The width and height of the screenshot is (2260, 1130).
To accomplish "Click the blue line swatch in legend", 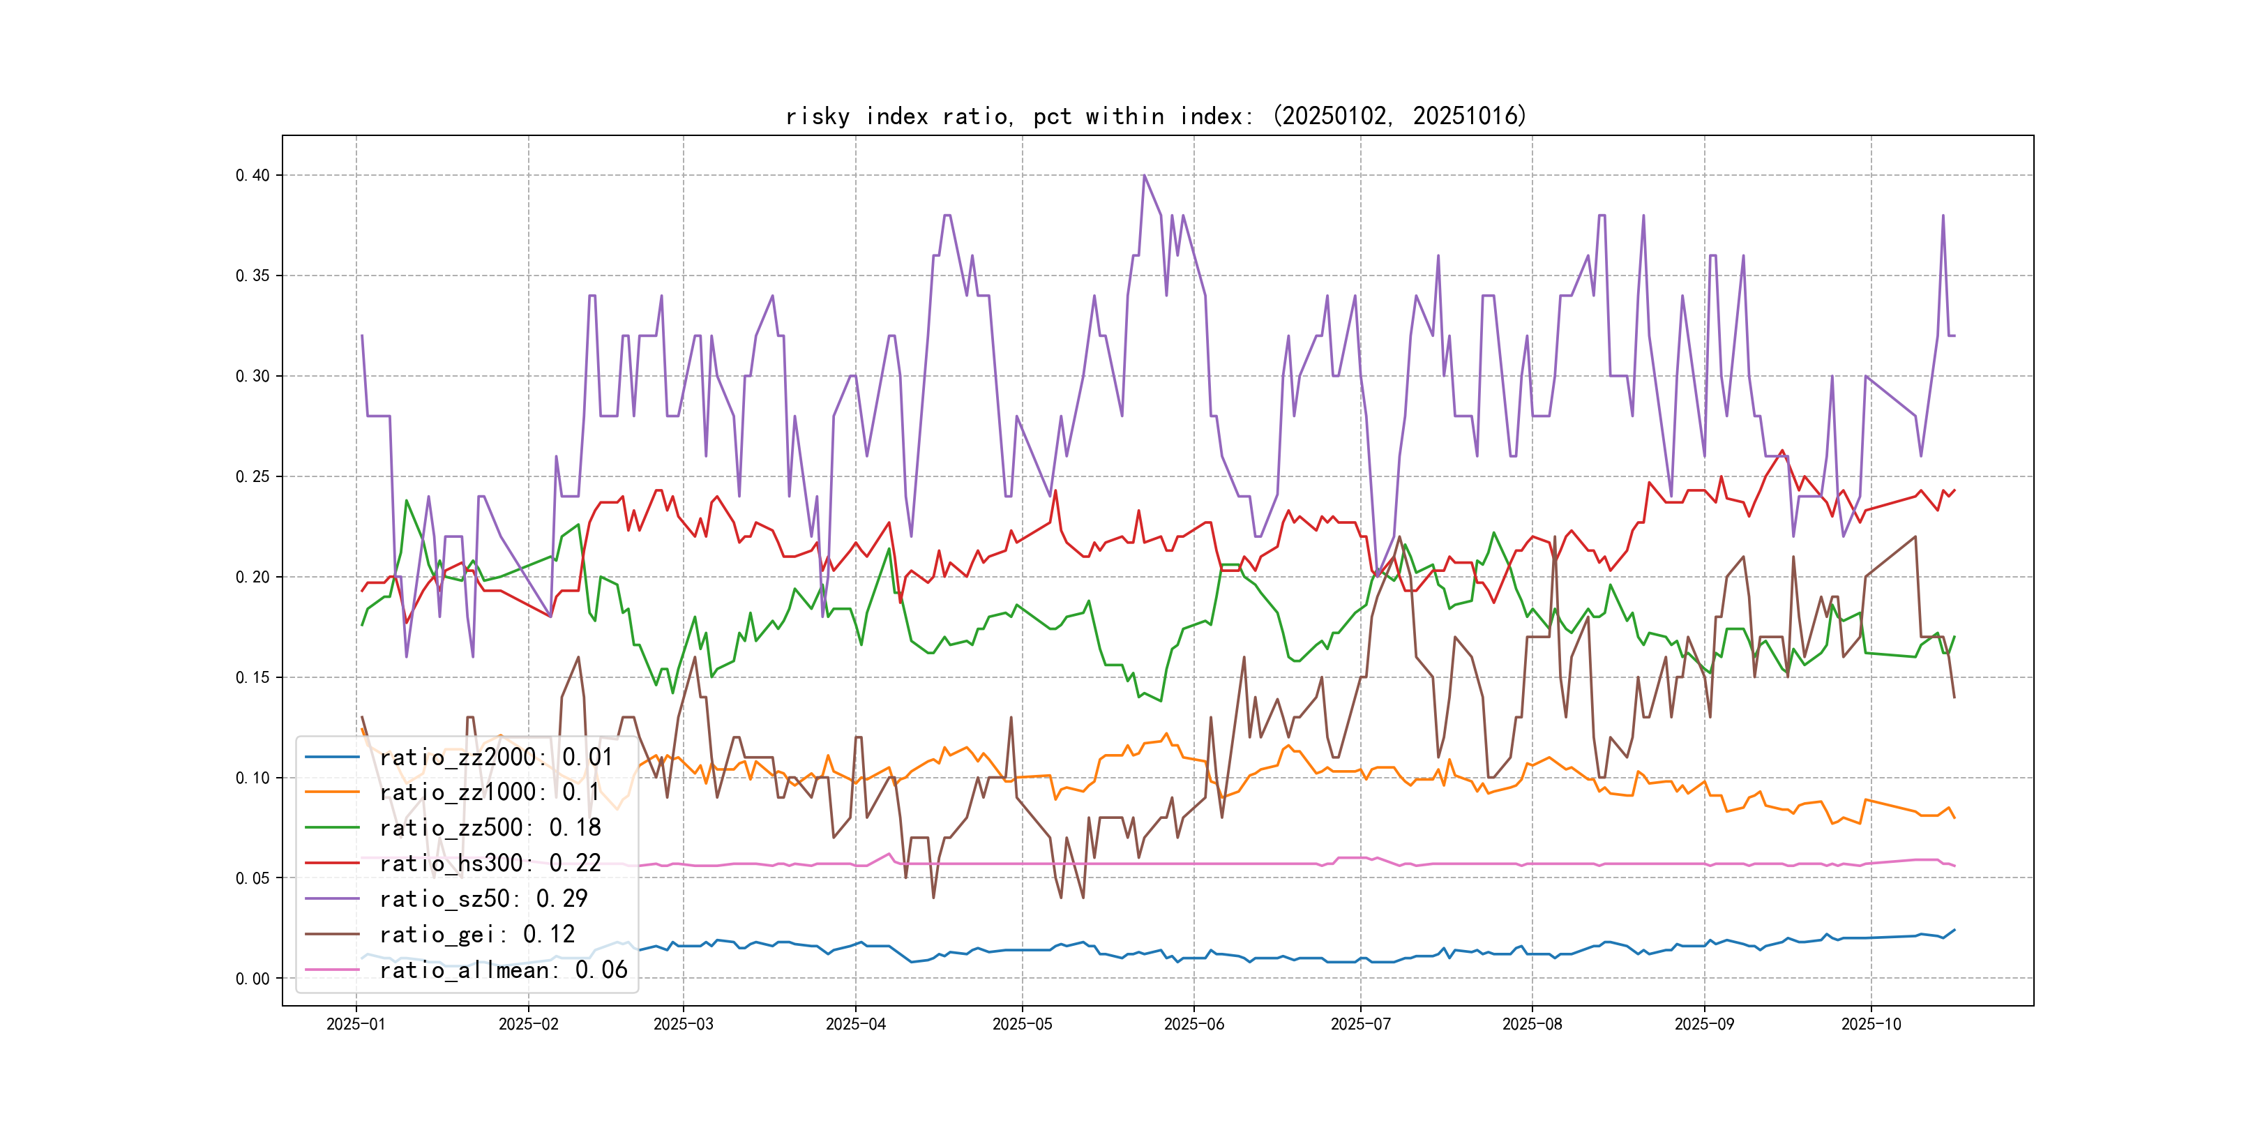I will coord(331,756).
